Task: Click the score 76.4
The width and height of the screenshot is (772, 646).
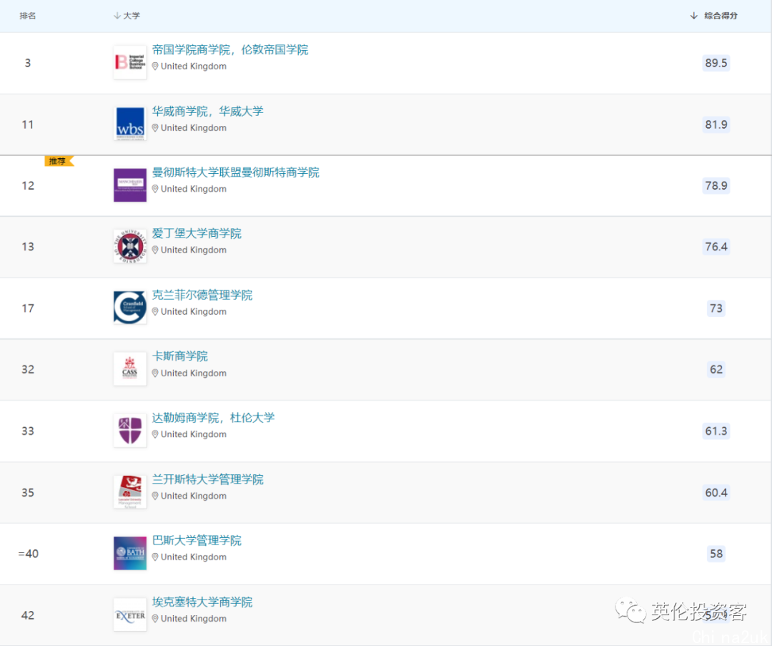Action: click(x=716, y=247)
